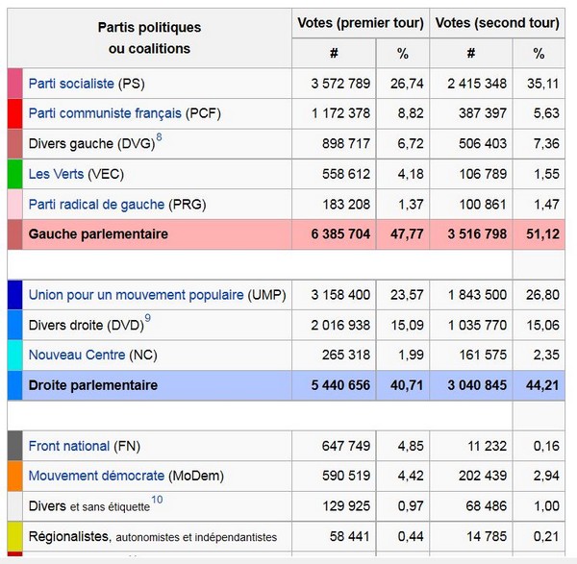Select the Gauche parlementaire total row
Screen dimensions: 577x564
(x=98, y=234)
